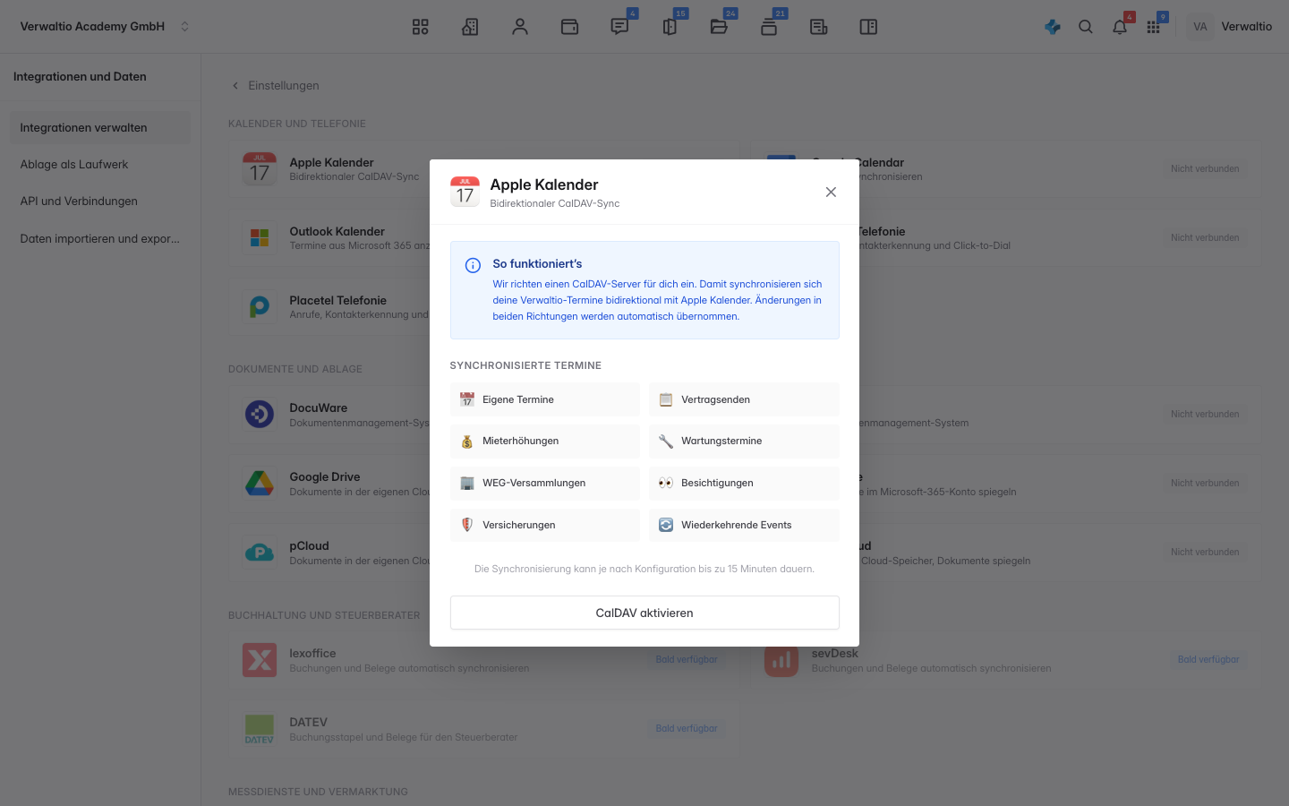Click the CalDAV aktivieren button

pyautogui.click(x=644, y=613)
